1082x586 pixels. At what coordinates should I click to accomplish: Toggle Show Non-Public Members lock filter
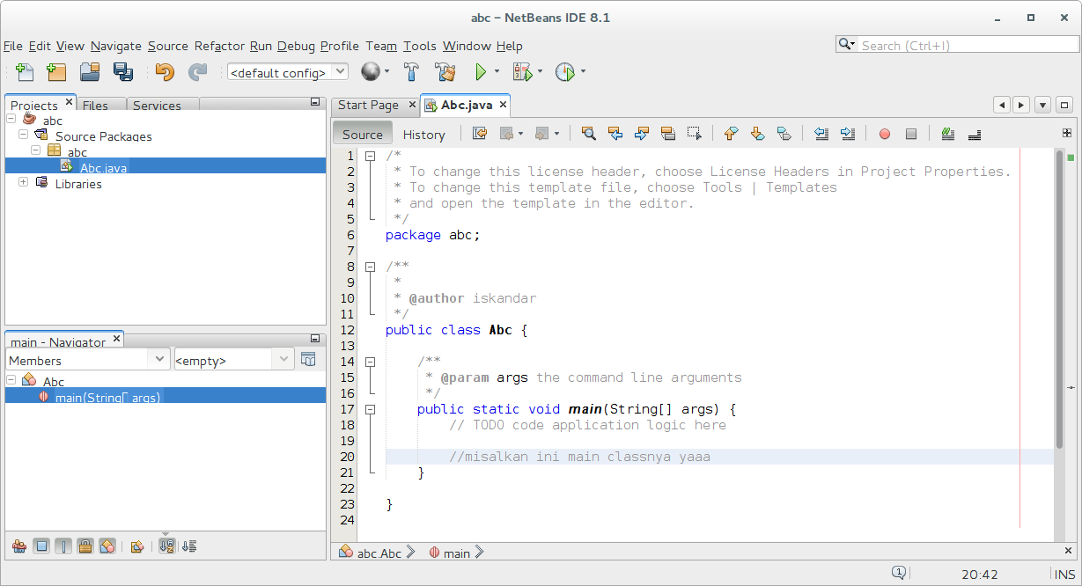pos(85,546)
